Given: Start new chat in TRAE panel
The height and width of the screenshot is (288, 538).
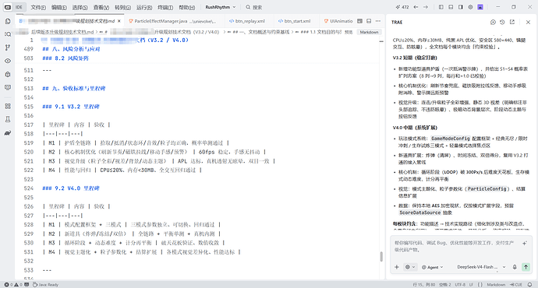Looking at the screenshot, I should pyautogui.click(x=493, y=22).
